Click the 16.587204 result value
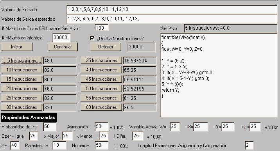The image size is (280, 151). (140, 61)
